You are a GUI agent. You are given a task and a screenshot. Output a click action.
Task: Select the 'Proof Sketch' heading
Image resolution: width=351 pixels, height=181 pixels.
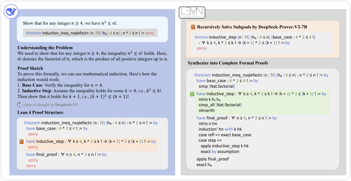[x=30, y=68]
